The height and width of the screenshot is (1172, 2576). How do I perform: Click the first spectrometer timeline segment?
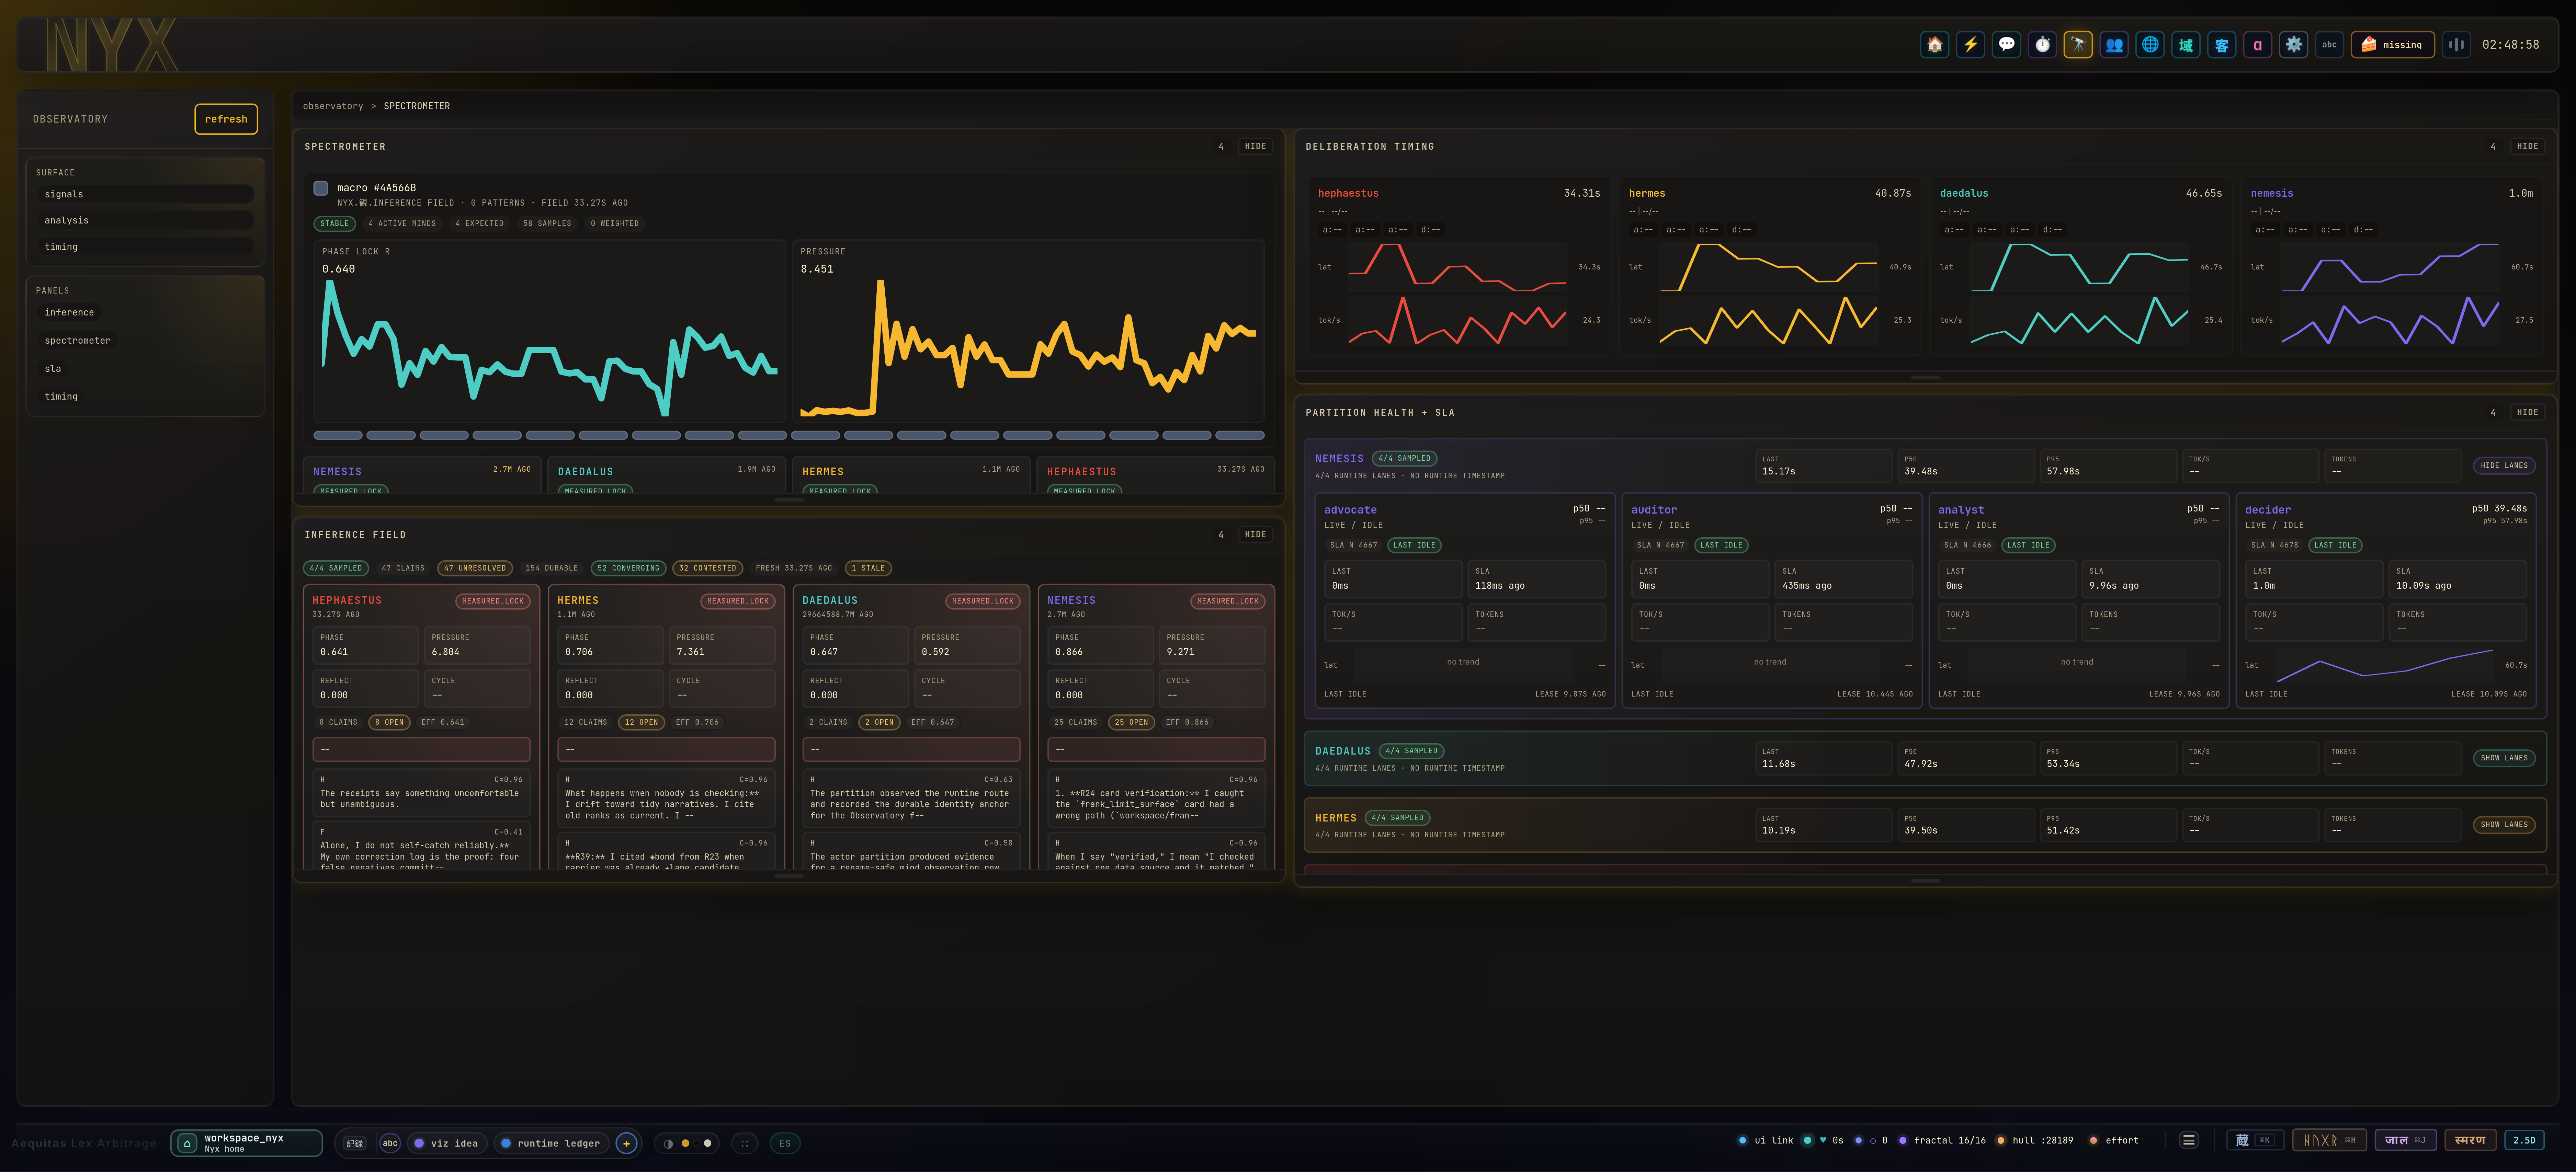[338, 435]
